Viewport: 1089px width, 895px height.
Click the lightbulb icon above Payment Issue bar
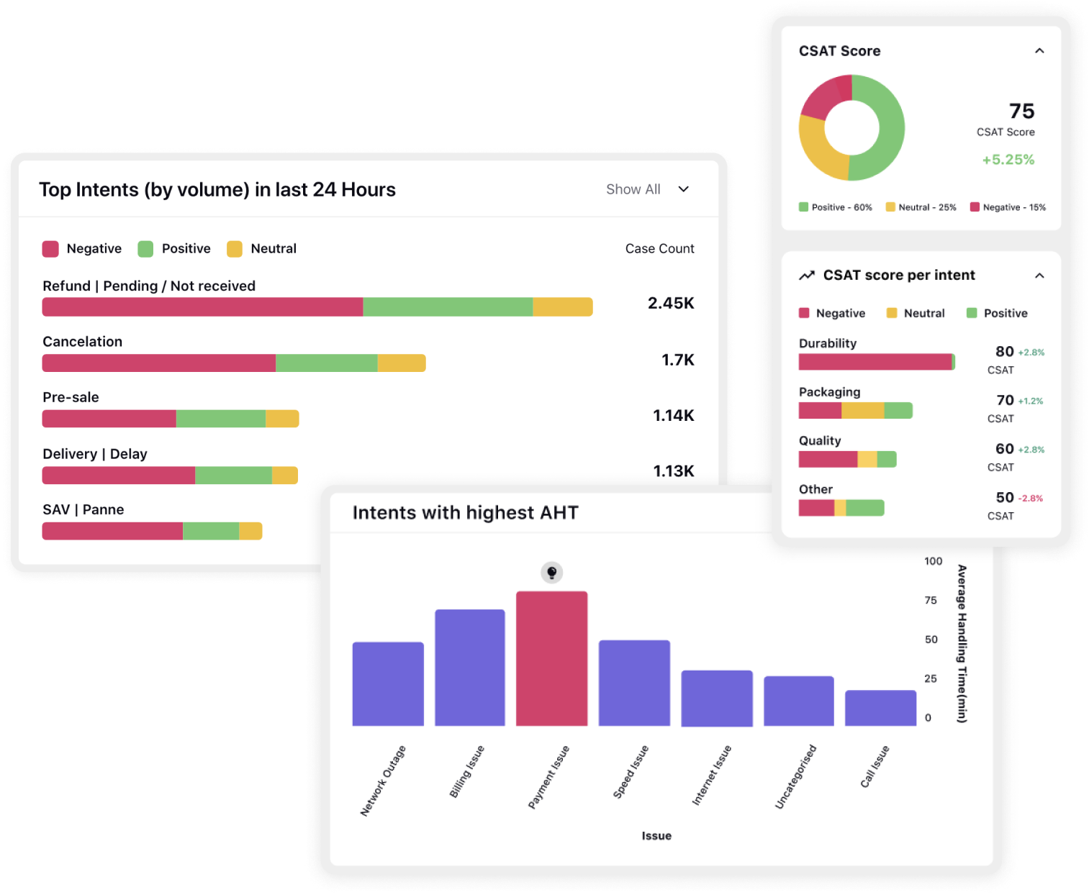point(552,573)
